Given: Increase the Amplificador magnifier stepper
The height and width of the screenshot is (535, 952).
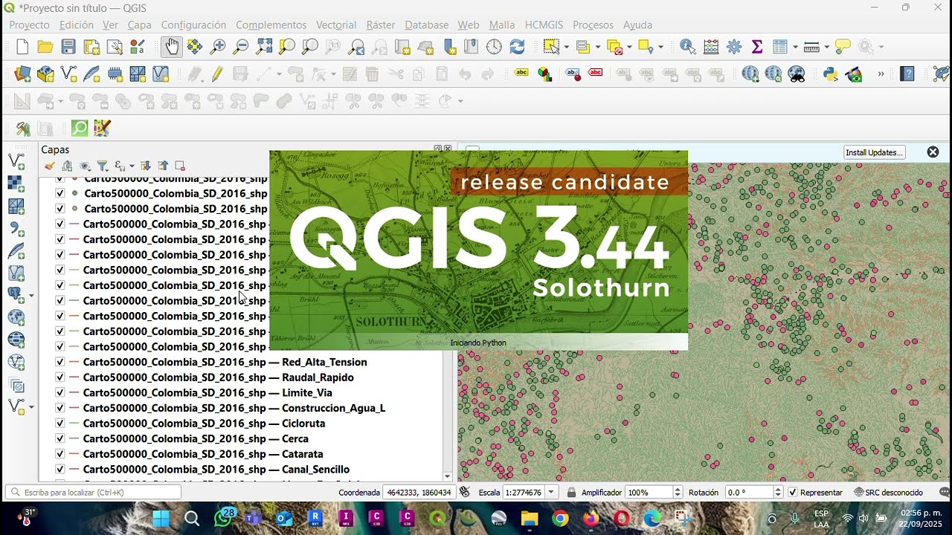Looking at the screenshot, I should pyautogui.click(x=678, y=489).
